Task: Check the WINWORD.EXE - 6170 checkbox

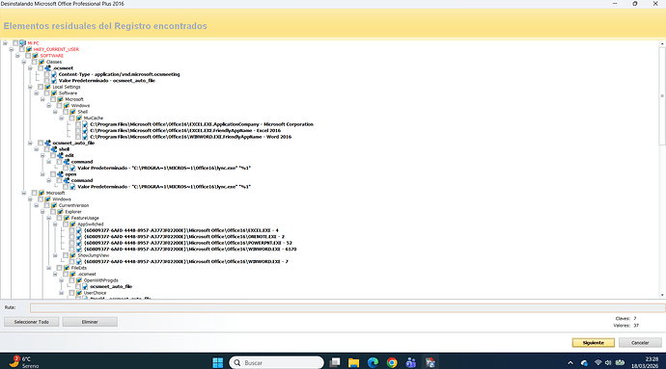Action: pos(71,249)
